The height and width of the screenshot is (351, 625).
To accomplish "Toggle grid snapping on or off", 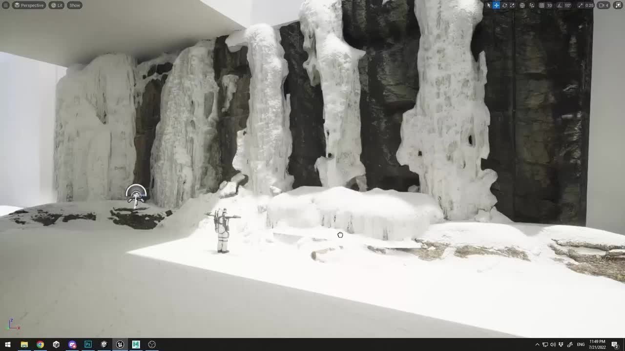I will (x=542, y=5).
